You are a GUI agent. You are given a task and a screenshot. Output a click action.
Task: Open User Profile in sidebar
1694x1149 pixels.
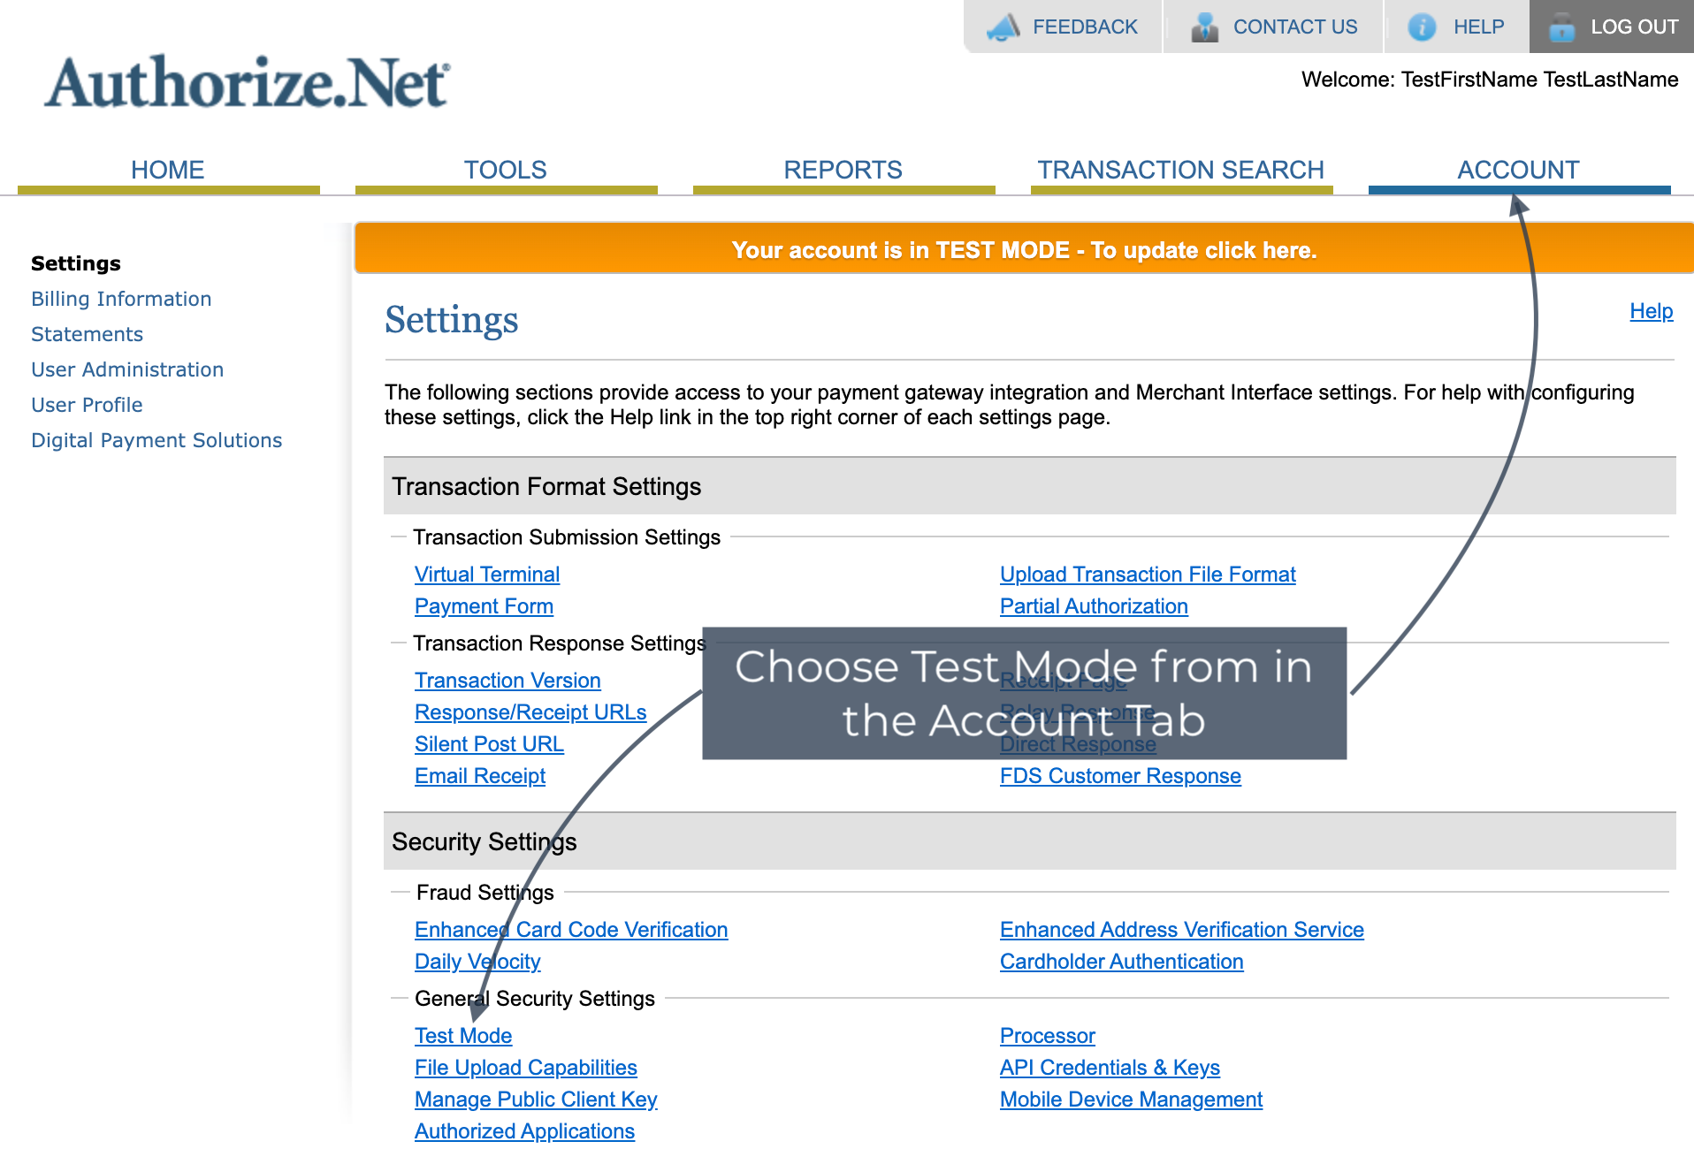click(x=87, y=405)
